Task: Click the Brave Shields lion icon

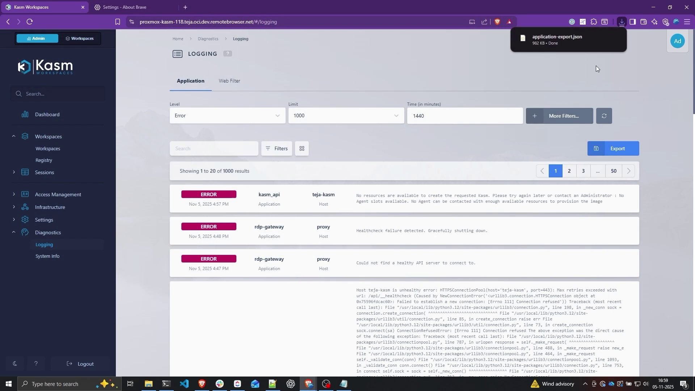Action: click(497, 22)
